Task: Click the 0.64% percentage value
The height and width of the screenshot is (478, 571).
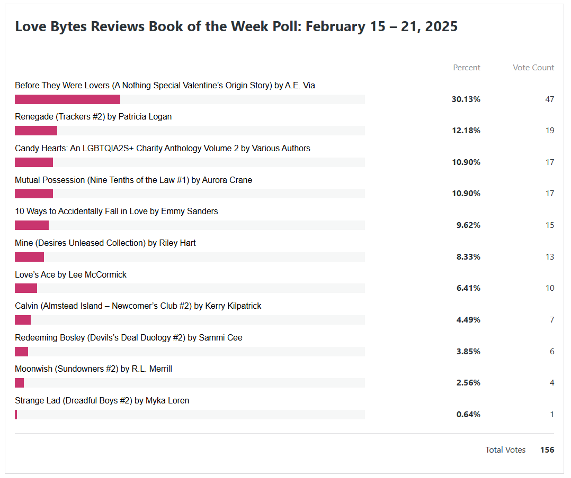Action: (x=468, y=415)
